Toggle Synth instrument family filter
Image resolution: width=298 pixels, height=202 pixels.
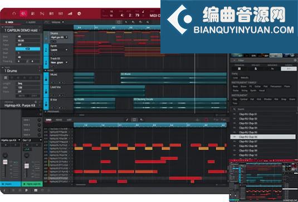(x=253, y=91)
